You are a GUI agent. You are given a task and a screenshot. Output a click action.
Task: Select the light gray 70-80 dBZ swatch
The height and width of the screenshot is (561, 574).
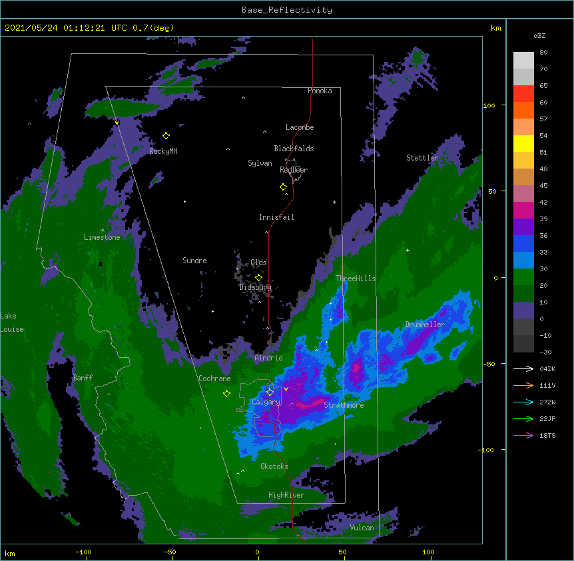pos(523,61)
